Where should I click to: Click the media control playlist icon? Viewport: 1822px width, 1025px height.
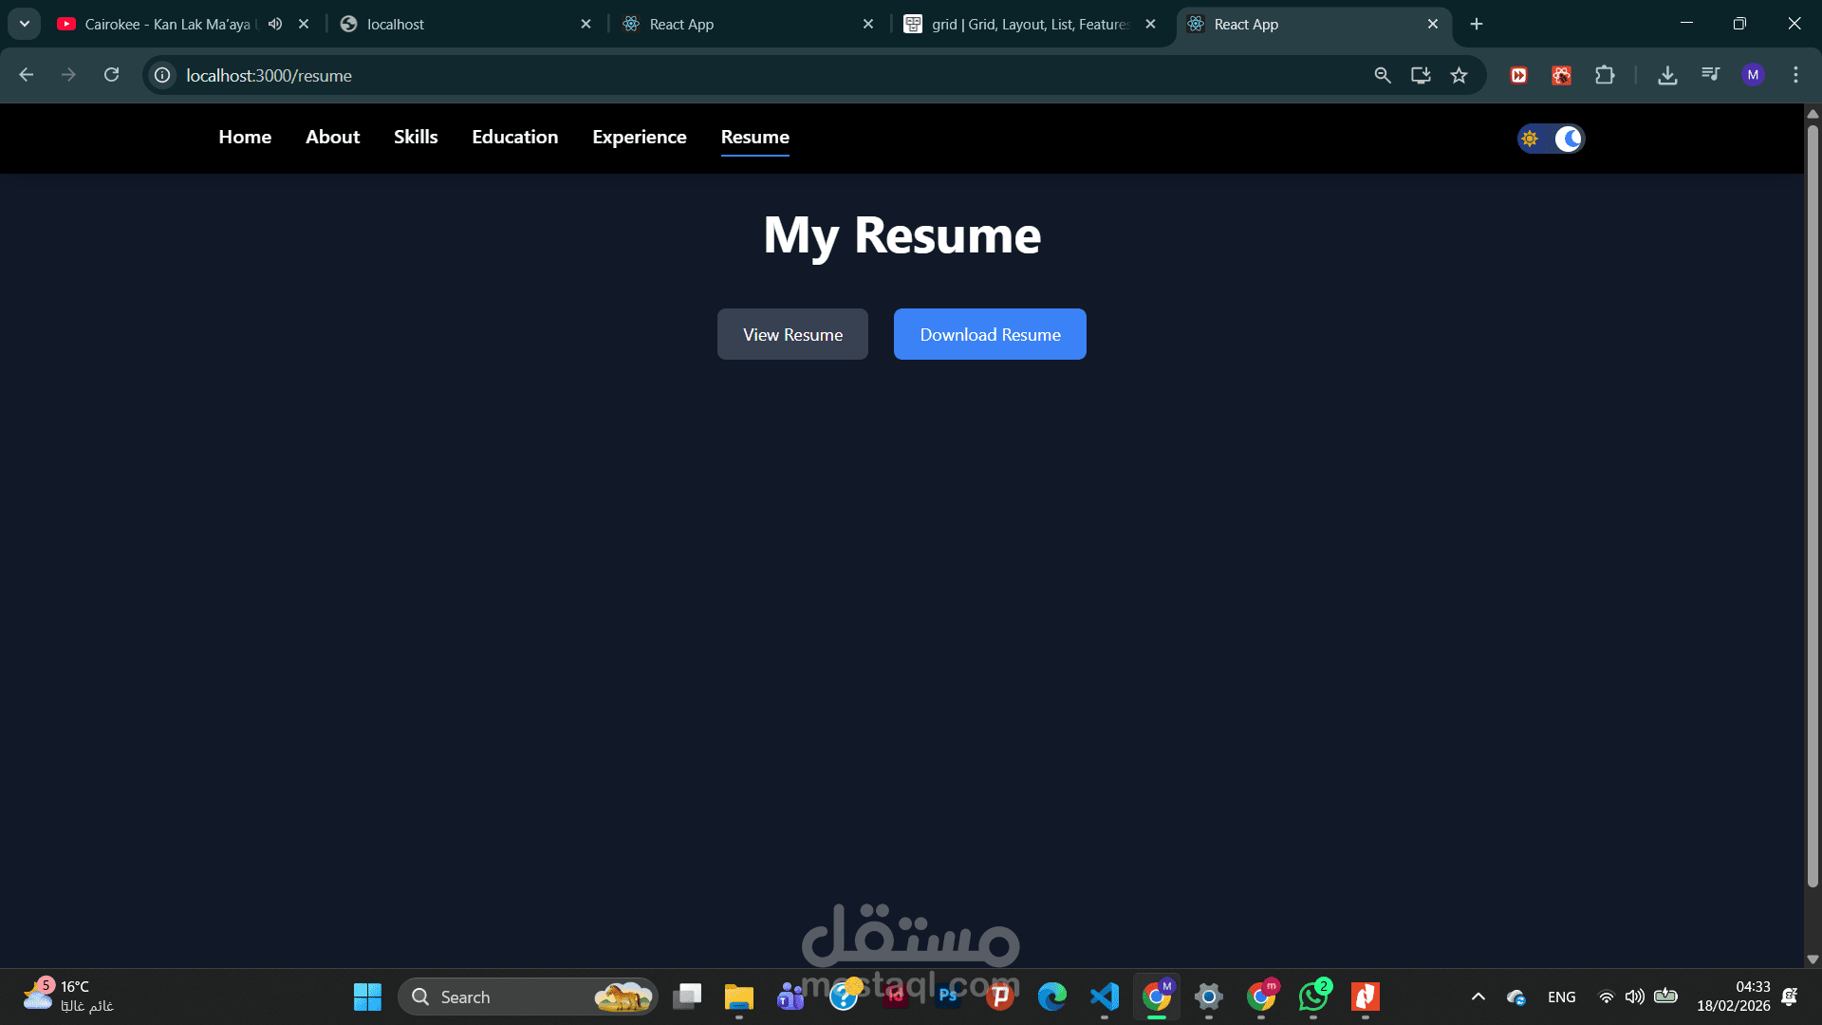point(1710,75)
